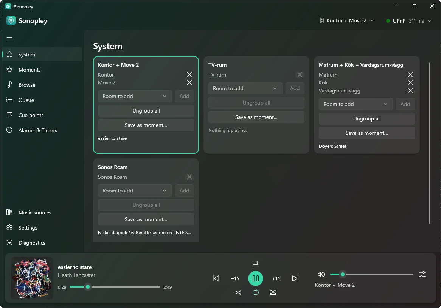Pause playback with the green button

(x=255, y=278)
